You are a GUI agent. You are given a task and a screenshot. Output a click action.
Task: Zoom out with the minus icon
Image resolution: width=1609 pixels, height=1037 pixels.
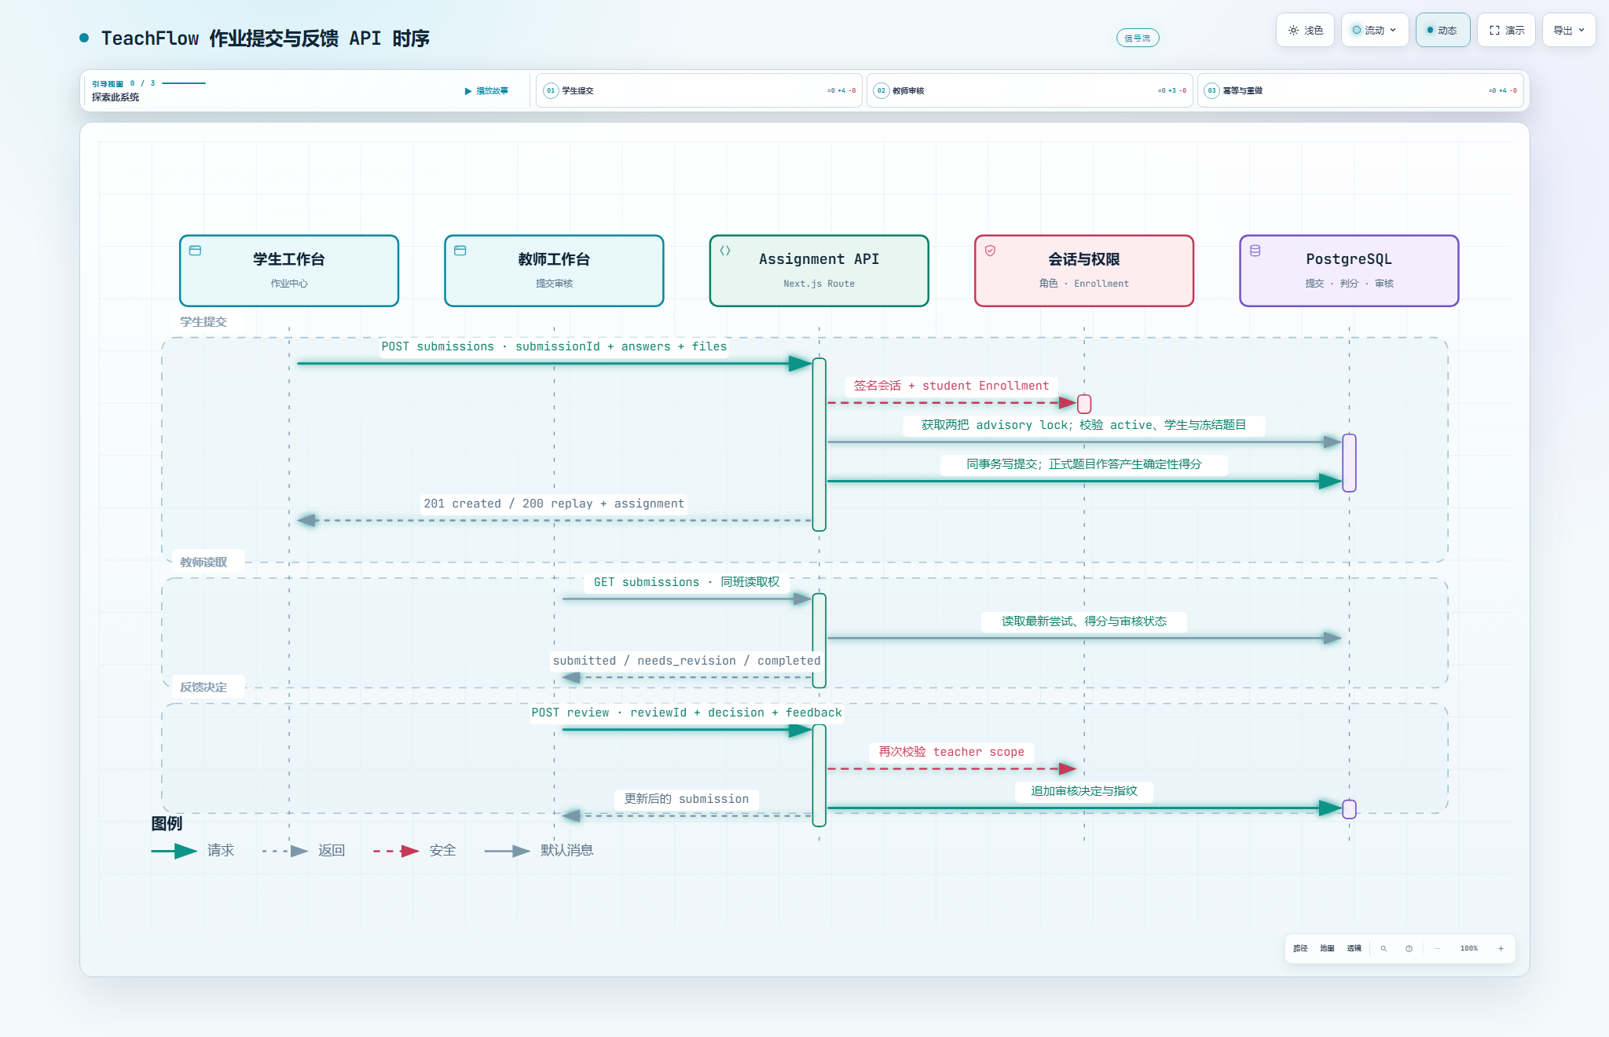click(x=1437, y=948)
